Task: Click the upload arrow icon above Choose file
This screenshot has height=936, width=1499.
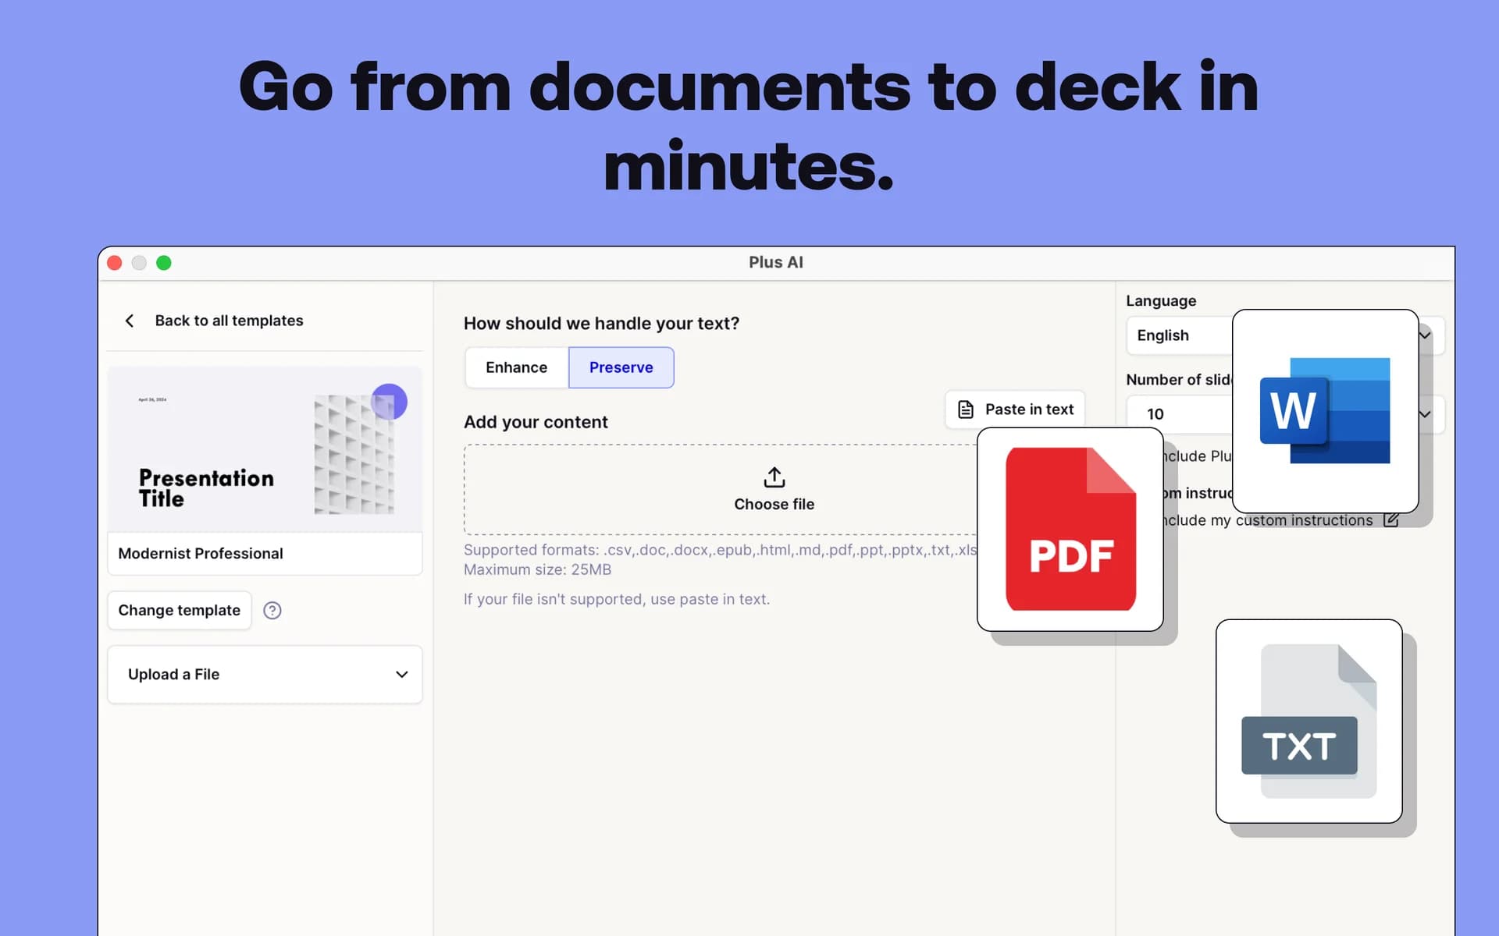Action: coord(774,477)
